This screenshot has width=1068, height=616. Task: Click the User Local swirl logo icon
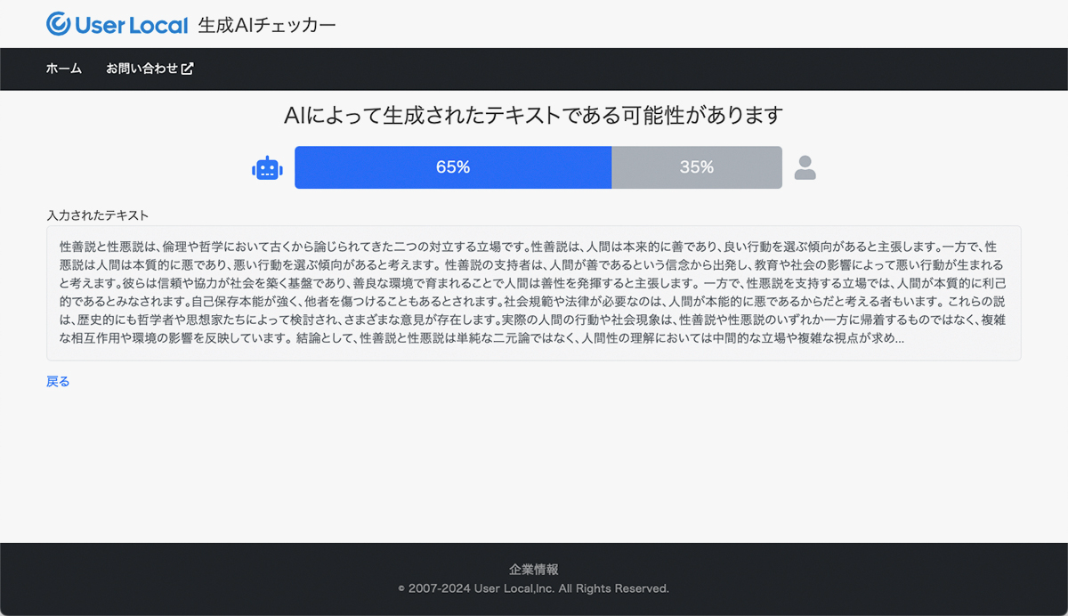pyautogui.click(x=59, y=24)
